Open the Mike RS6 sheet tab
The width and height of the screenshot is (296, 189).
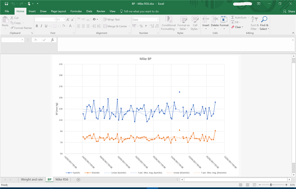click(62, 179)
